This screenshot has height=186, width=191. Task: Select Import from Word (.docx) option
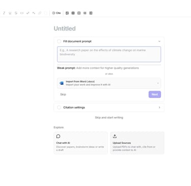click(x=109, y=83)
